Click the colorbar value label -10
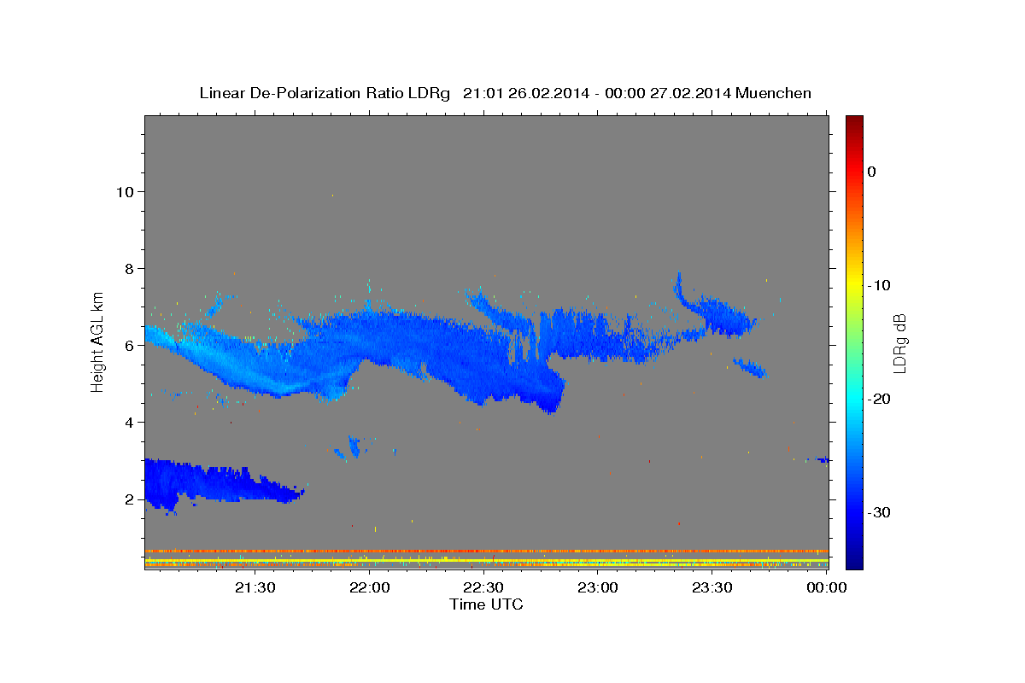Viewport: 1025px width, 683px height. (880, 285)
